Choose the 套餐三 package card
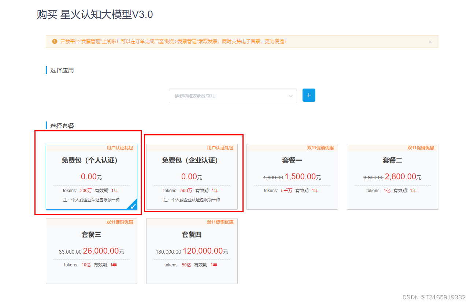 pyautogui.click(x=92, y=251)
